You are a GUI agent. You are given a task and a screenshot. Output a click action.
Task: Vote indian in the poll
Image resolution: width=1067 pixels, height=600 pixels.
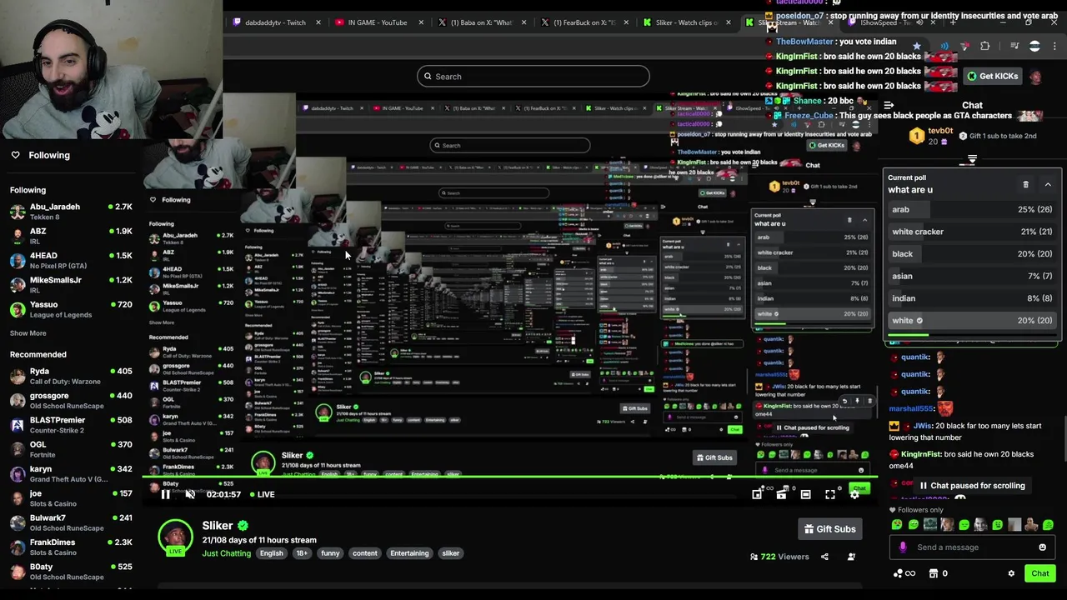tap(972, 298)
